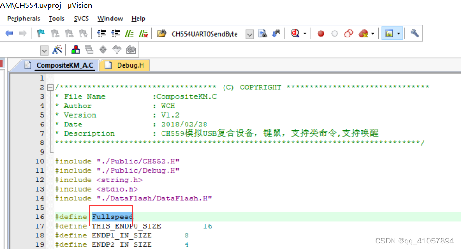
Task: Click the CH559 description comment text
Action: (269, 133)
